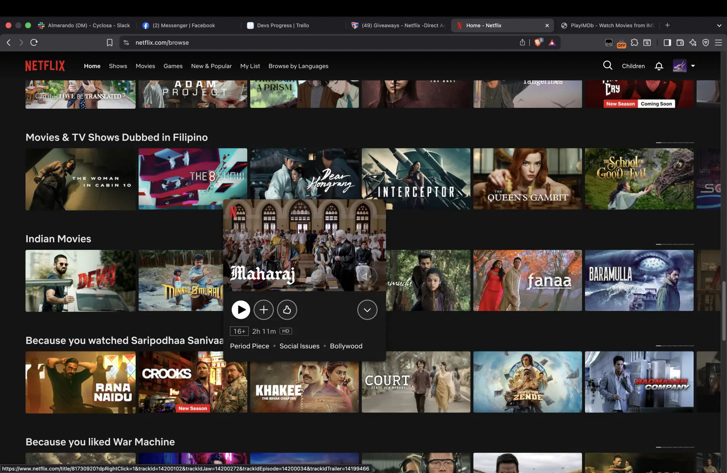Open the Netflix search icon
Image resolution: width=727 pixels, height=473 pixels.
[x=607, y=66]
